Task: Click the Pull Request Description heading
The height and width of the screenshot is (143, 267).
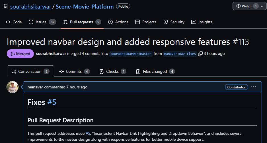Action: click(x=60, y=120)
